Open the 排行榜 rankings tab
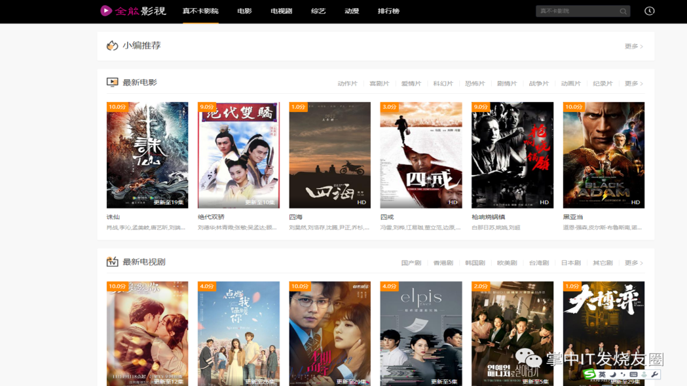Screen dimensions: 687x386 pyautogui.click(x=389, y=11)
